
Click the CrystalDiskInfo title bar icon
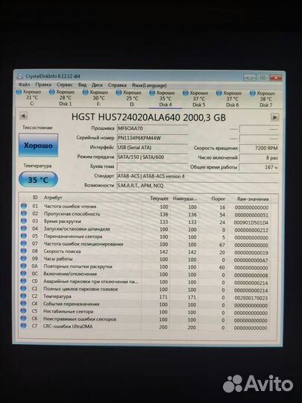20,76
